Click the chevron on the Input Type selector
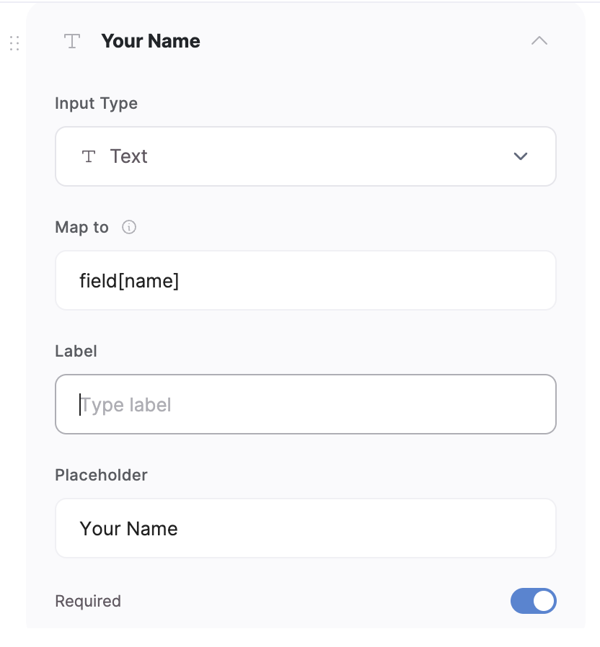600x647 pixels. (520, 156)
